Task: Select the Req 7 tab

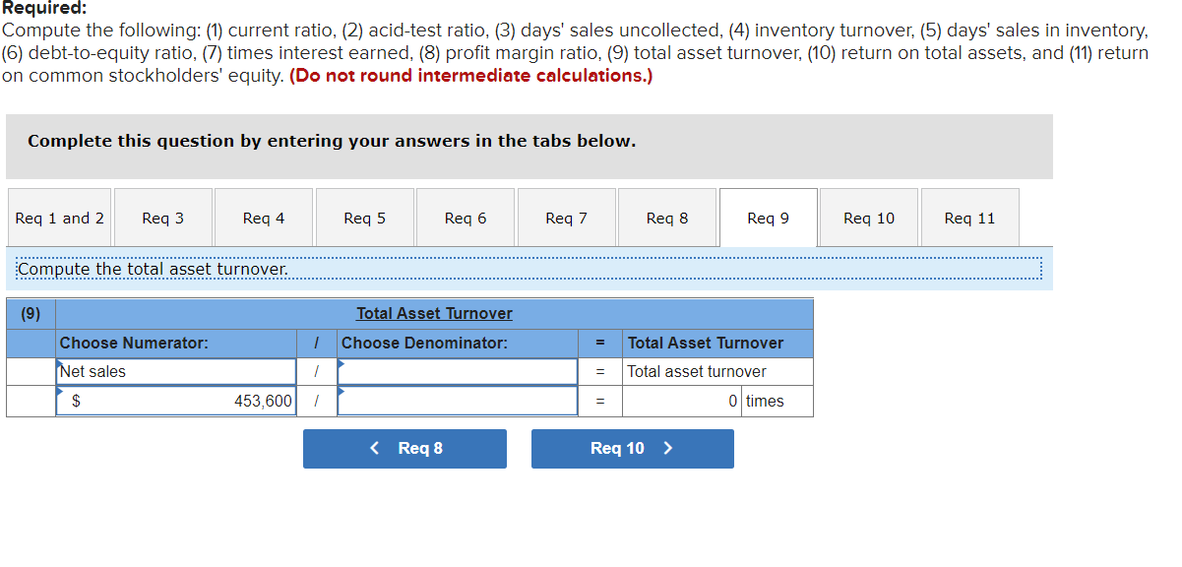Action: [566, 217]
